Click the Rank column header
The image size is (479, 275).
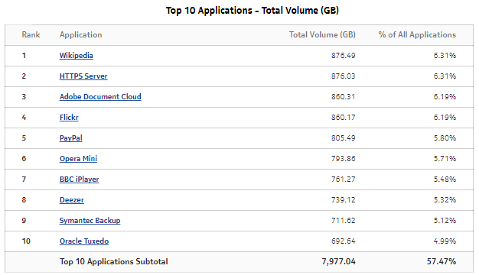[31, 34]
